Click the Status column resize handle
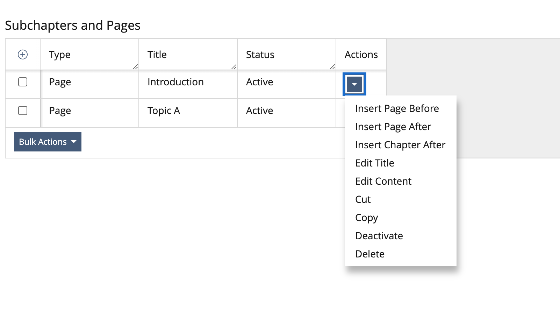560x312 pixels. (332, 66)
